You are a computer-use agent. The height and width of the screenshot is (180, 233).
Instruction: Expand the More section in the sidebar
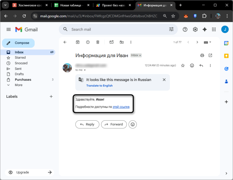click(18, 85)
